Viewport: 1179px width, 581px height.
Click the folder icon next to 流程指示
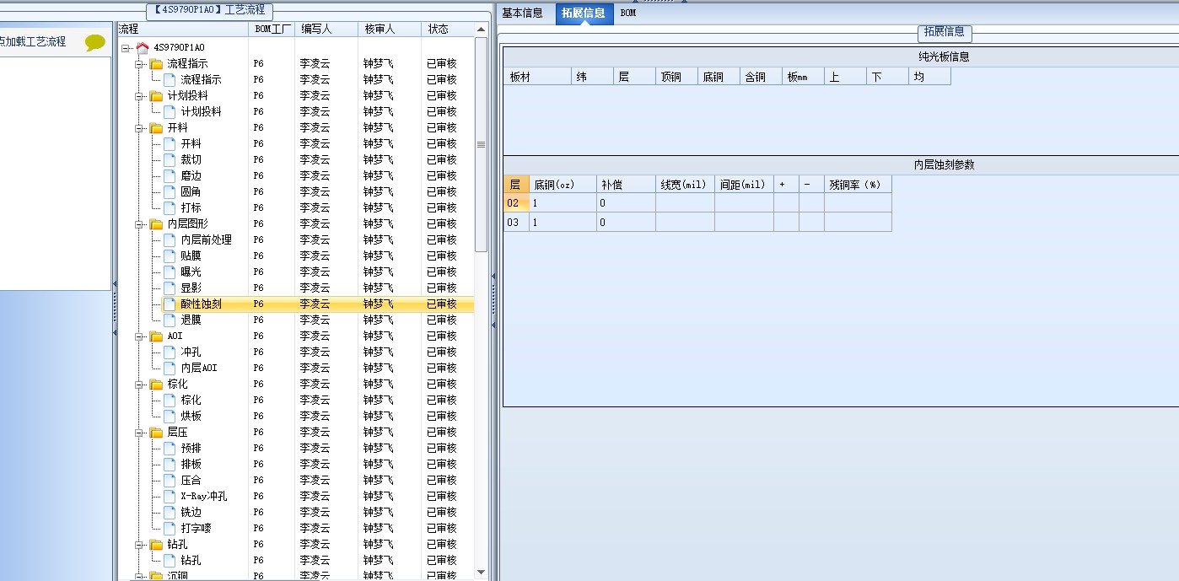tap(156, 64)
